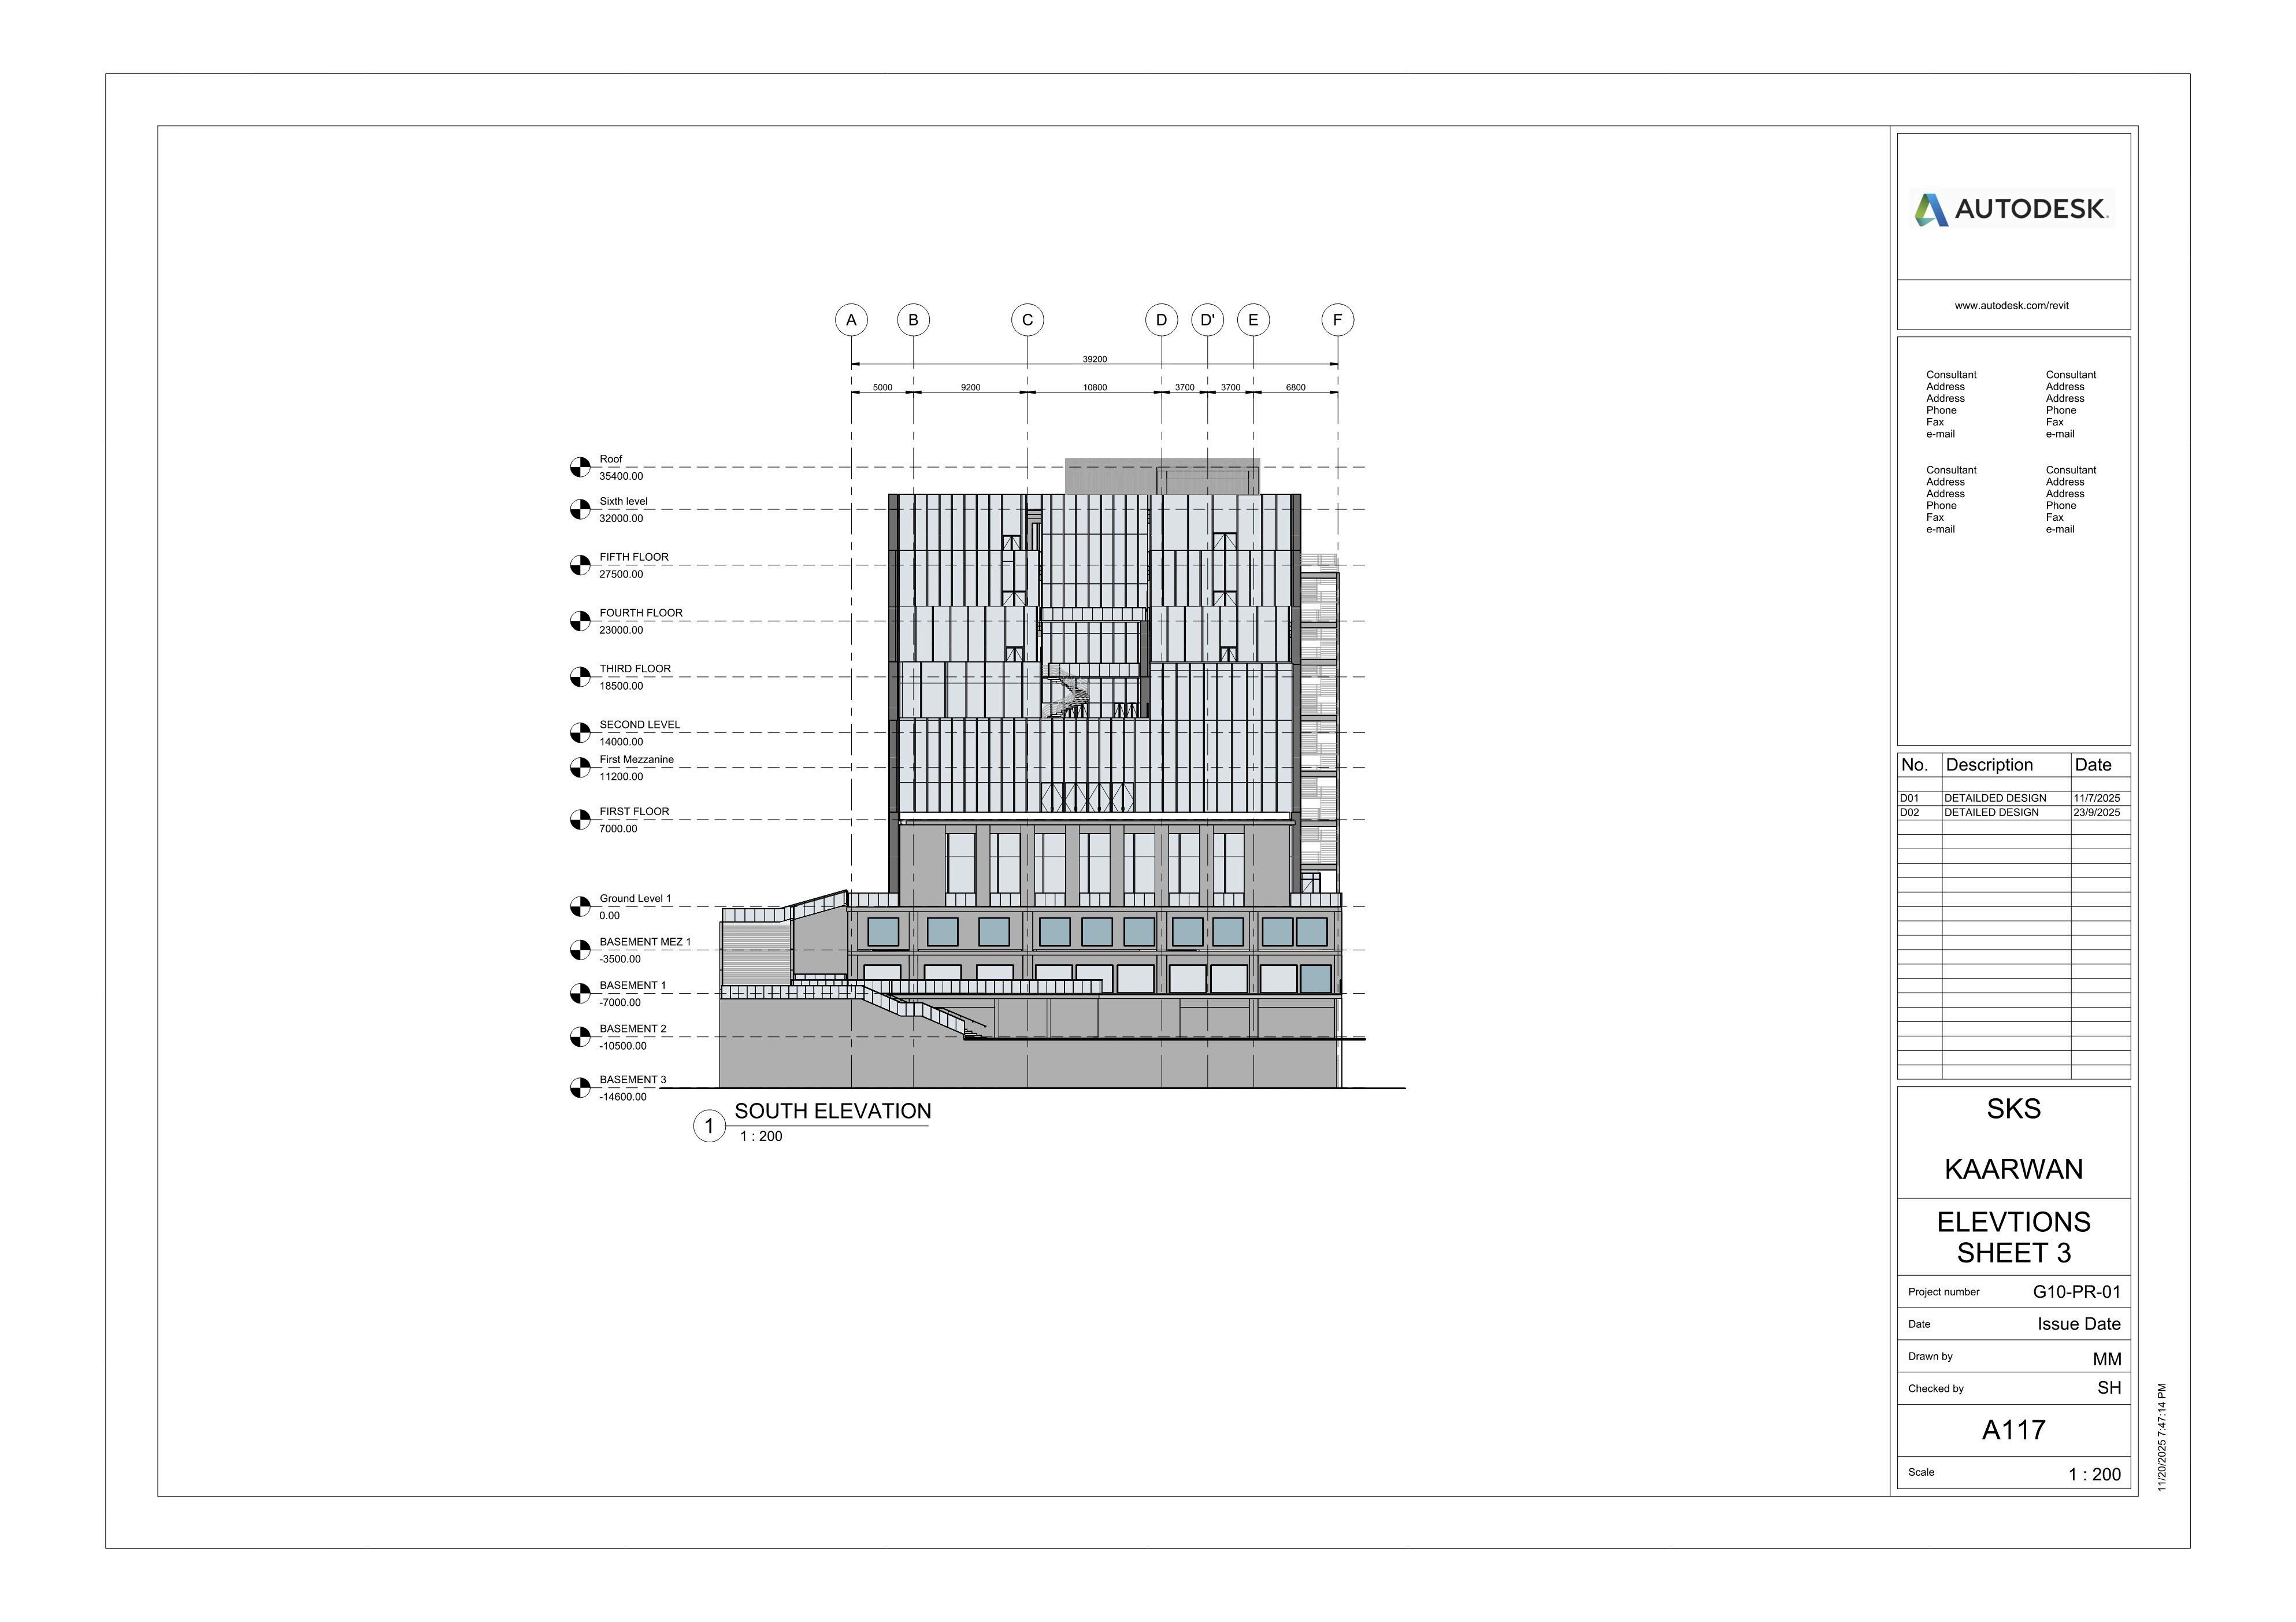Click the ELEVTIONS SHEET 3 title text
This screenshot has width=2296, height=1622.
(x=2013, y=1237)
